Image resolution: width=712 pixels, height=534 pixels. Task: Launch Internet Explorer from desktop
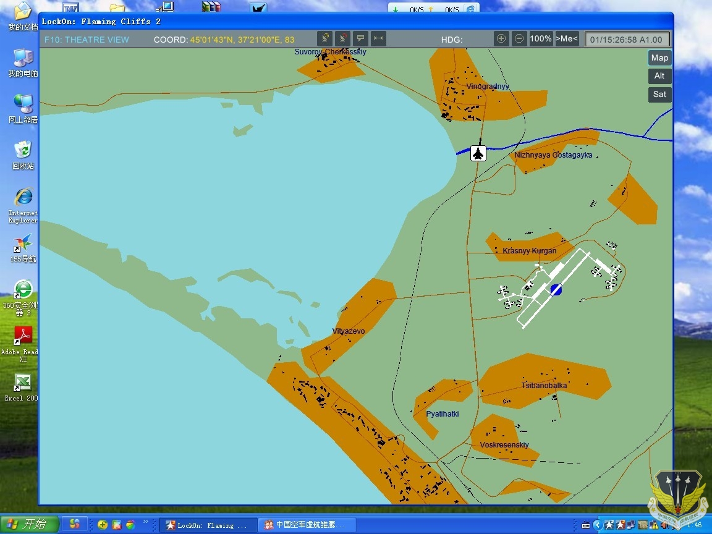pos(23,205)
